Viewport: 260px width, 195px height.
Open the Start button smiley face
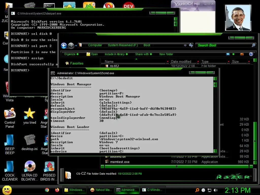pyautogui.click(x=7, y=190)
